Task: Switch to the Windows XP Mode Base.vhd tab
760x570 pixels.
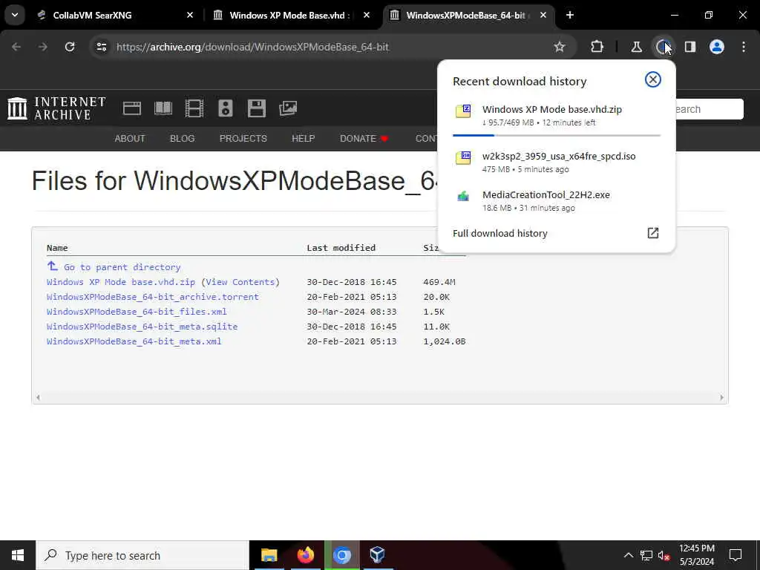Action: click(291, 15)
